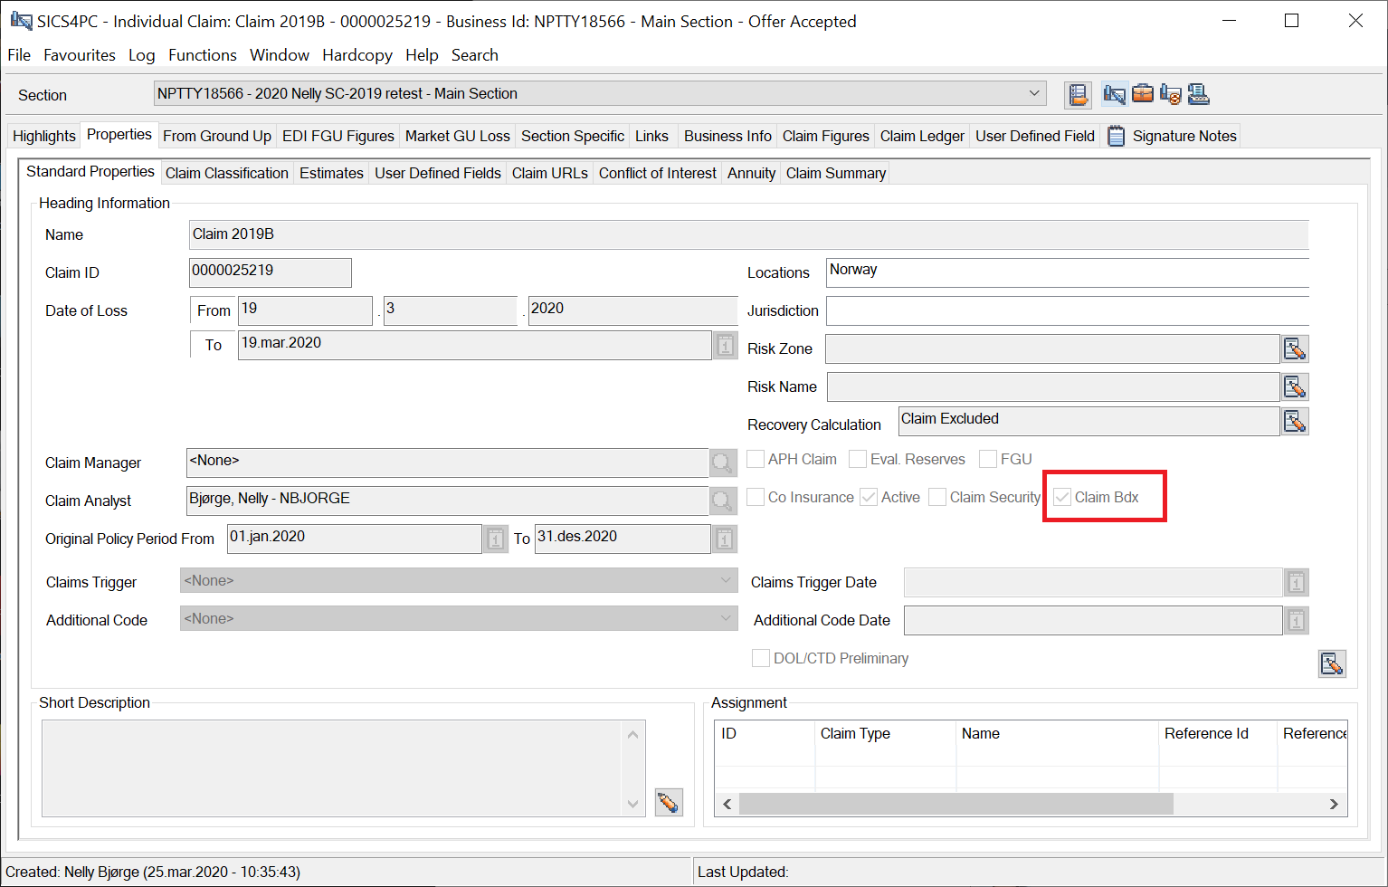Open the Signature Notes tab

1184,136
